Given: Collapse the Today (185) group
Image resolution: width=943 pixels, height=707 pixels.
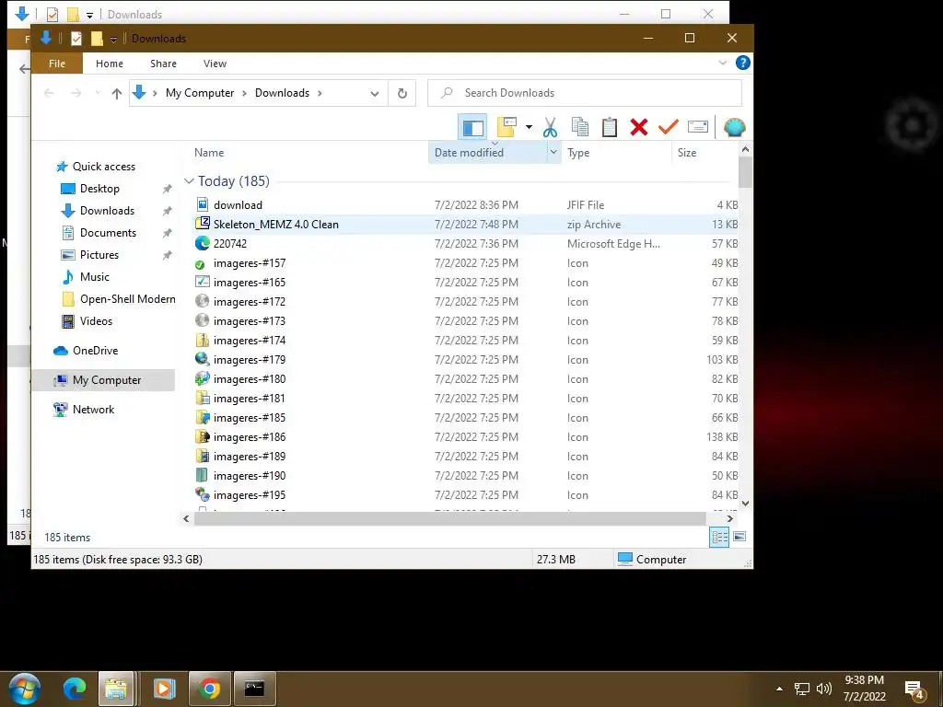Looking at the screenshot, I should (x=189, y=181).
